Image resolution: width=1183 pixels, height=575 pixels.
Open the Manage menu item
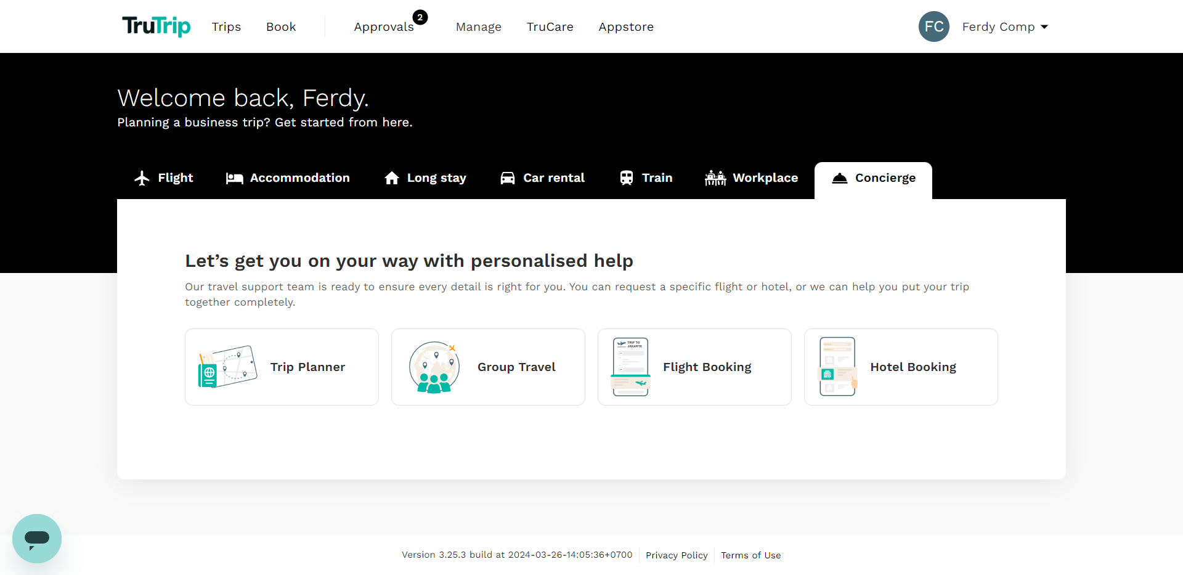point(479,27)
